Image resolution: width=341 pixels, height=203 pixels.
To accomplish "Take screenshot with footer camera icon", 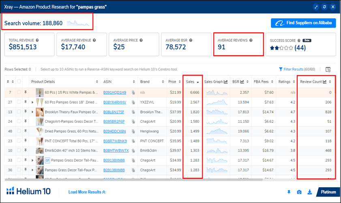I will [299, 192].
